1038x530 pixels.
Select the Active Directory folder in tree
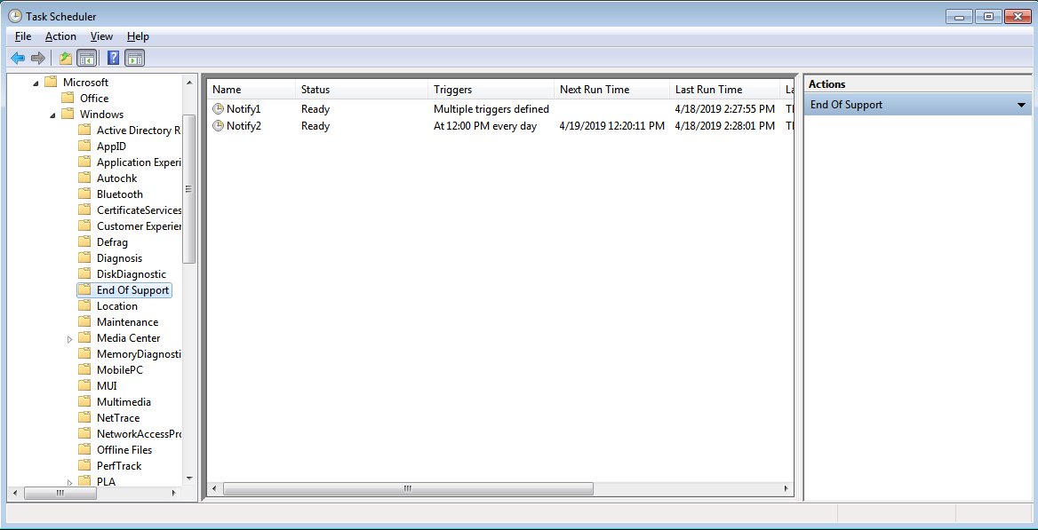click(139, 131)
